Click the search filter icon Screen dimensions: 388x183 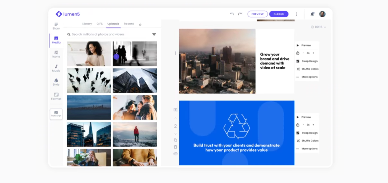154,34
